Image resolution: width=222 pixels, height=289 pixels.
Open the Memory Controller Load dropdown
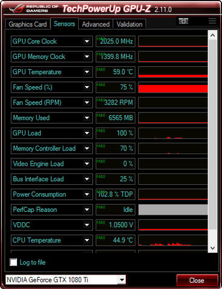(87, 148)
